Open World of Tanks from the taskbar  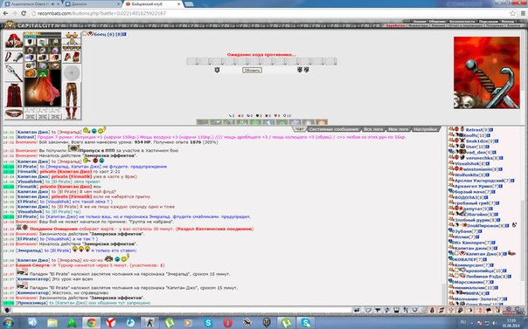(267, 323)
